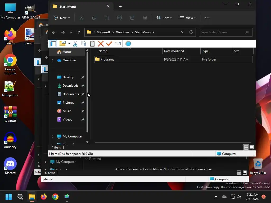
Task: Open the pinned Music folder
Action: click(67, 111)
